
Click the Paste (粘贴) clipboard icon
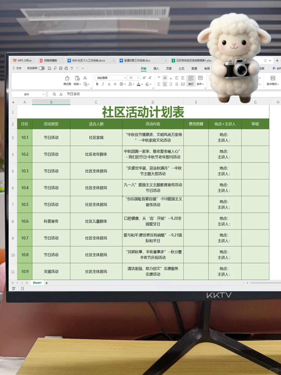tap(77, 78)
